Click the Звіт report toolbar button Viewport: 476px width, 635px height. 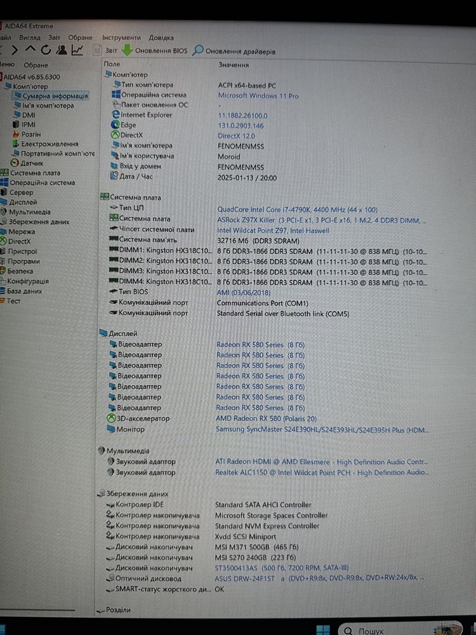pos(105,50)
